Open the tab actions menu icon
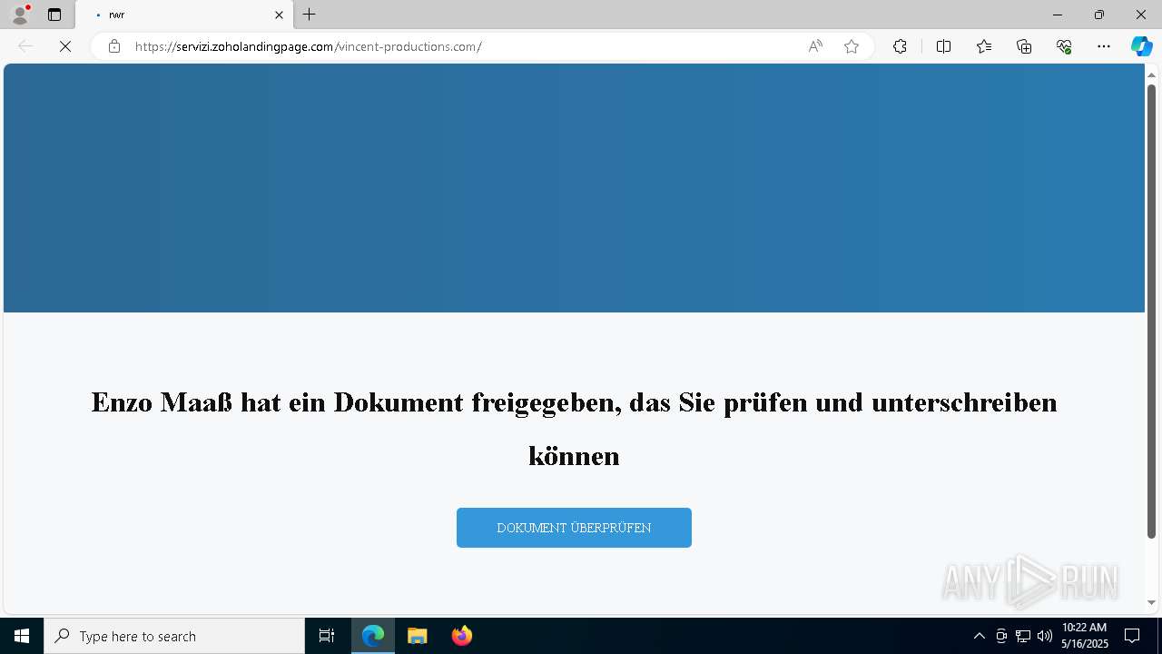The width and height of the screenshot is (1162, 654). point(54,15)
